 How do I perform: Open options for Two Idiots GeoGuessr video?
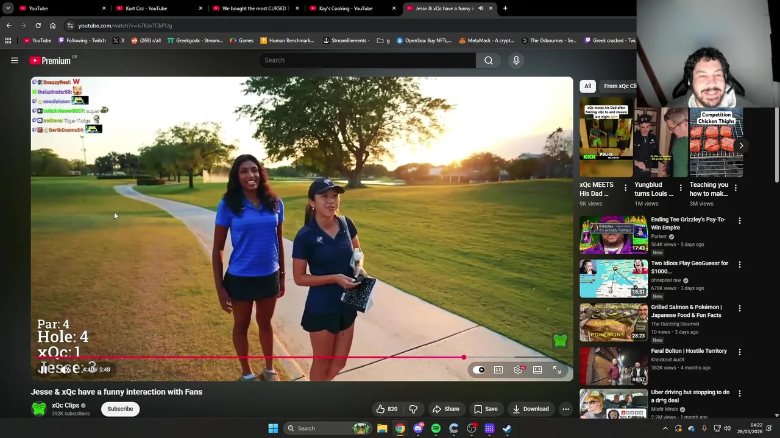click(x=740, y=265)
